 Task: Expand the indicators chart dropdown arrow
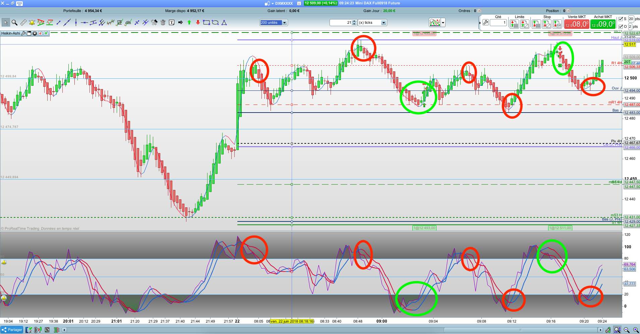pos(443,23)
